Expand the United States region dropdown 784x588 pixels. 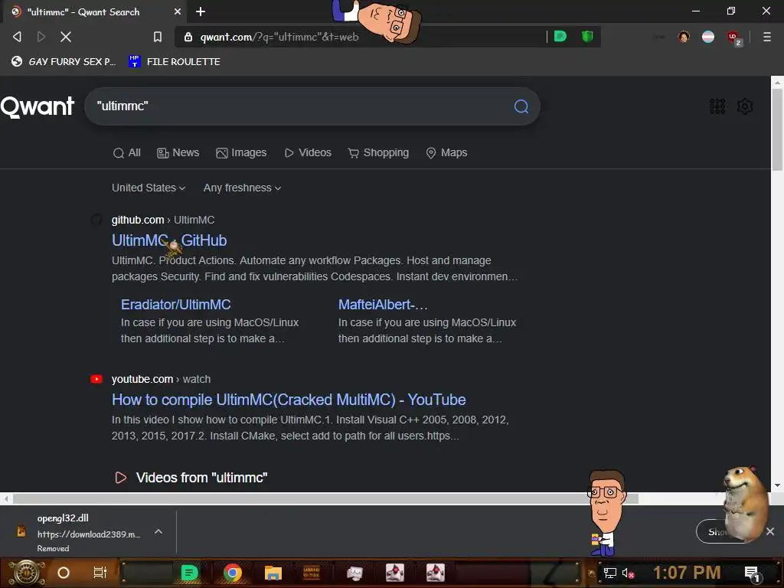149,188
